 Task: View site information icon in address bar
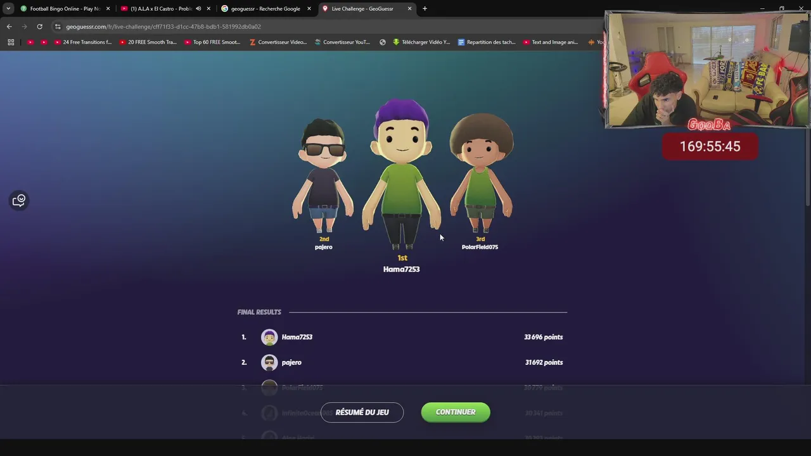coord(58,27)
